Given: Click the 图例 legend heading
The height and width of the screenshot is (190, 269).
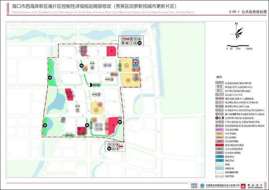Looking at the screenshot, I should [219, 77].
